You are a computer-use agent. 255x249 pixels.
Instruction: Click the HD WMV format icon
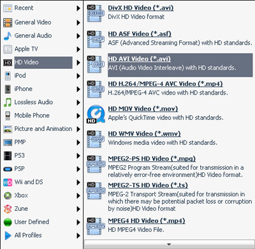pyautogui.click(x=96, y=139)
